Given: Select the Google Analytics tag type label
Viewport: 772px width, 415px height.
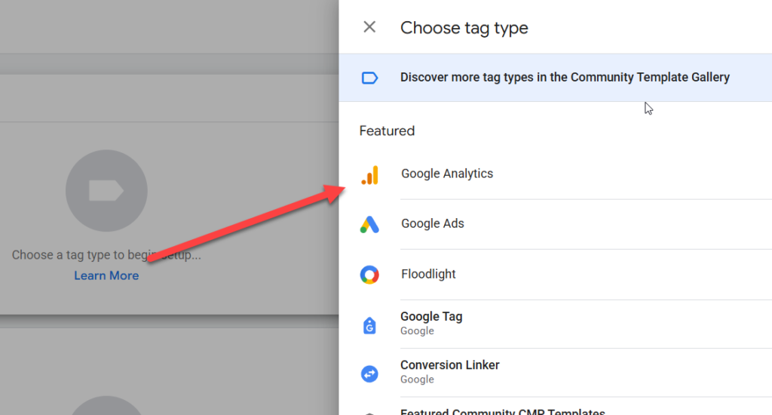Looking at the screenshot, I should pos(447,174).
